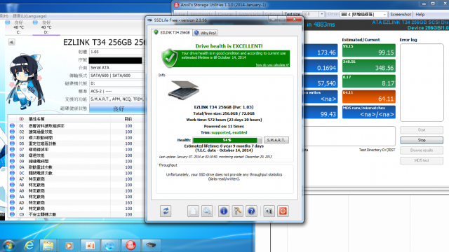This screenshot has height=252, width=449.
Task: Click the 94% health progress bar
Action: (227, 140)
